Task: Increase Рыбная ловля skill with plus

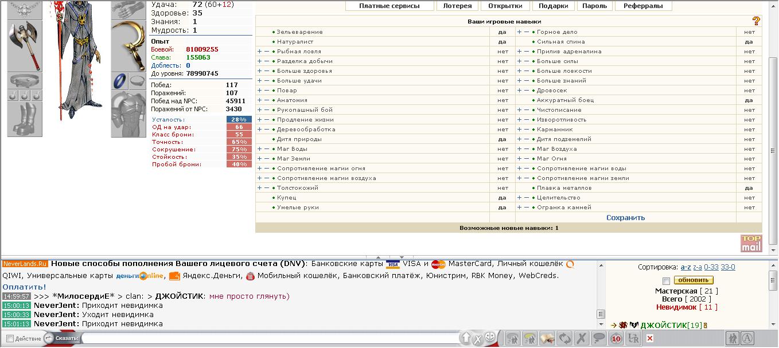Action: coord(259,52)
